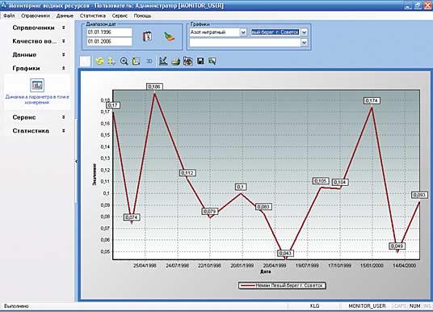This screenshot has width=433, height=312.
Task: Click the 0,174 data point label
Action: [372, 100]
